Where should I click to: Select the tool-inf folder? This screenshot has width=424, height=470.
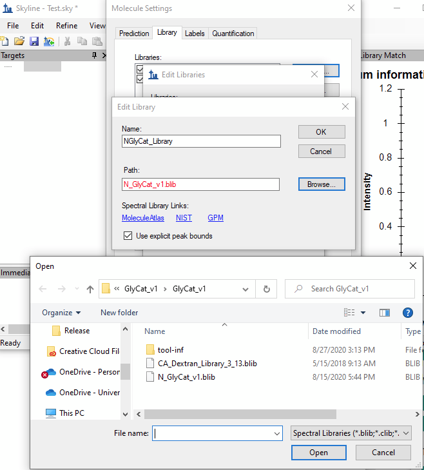170,349
